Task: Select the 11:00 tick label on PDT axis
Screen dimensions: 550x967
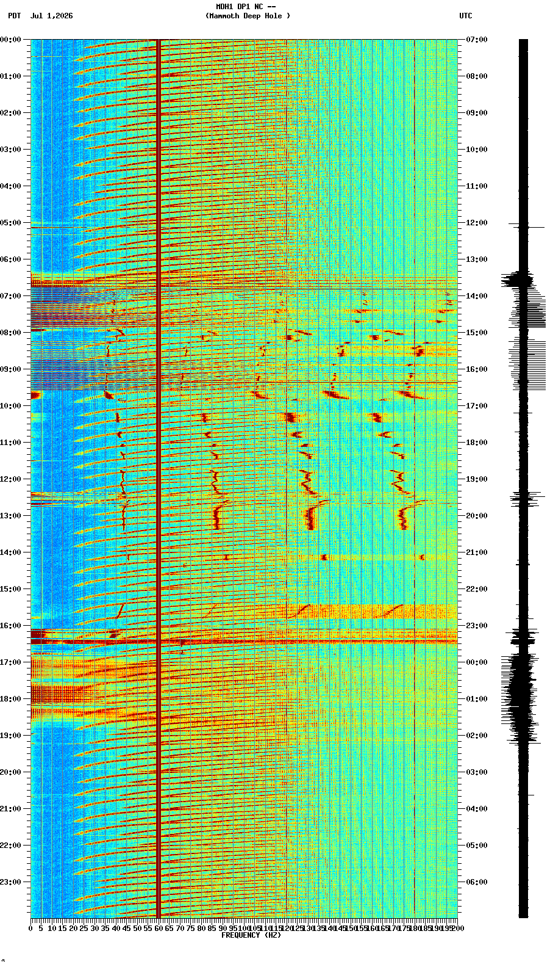Action: point(10,443)
